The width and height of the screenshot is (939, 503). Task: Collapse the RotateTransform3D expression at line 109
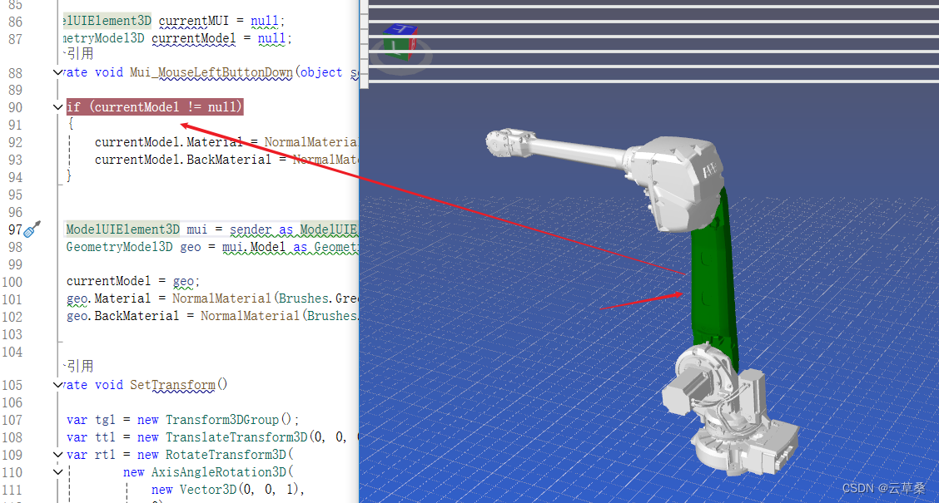[x=57, y=454]
